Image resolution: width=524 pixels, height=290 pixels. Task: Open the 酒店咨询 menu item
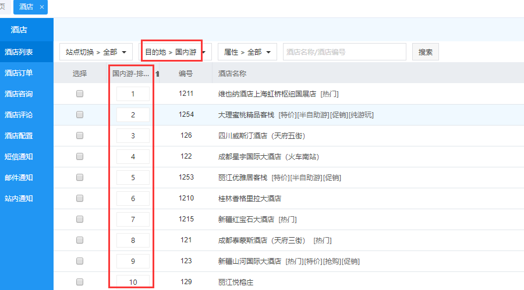pos(19,94)
